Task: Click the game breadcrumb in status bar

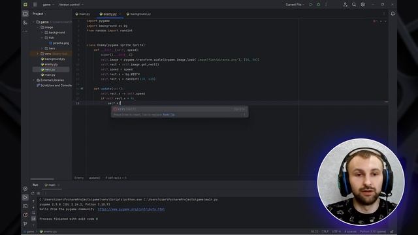Action: pos(29,232)
